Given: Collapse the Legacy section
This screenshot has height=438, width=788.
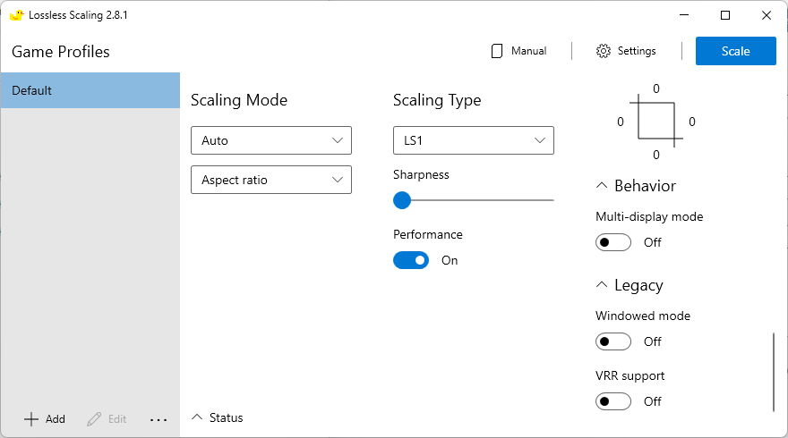Looking at the screenshot, I should (x=603, y=285).
